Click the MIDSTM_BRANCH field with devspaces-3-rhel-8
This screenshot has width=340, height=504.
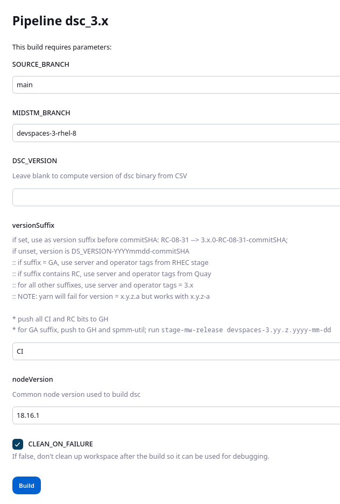point(176,133)
